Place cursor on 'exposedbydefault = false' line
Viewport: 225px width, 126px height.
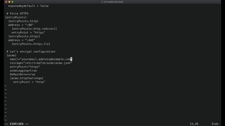[28, 6]
